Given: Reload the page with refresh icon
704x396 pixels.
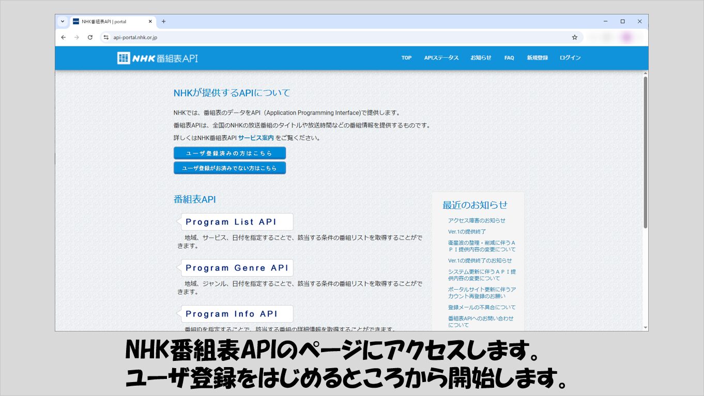Looking at the screenshot, I should tap(90, 37).
